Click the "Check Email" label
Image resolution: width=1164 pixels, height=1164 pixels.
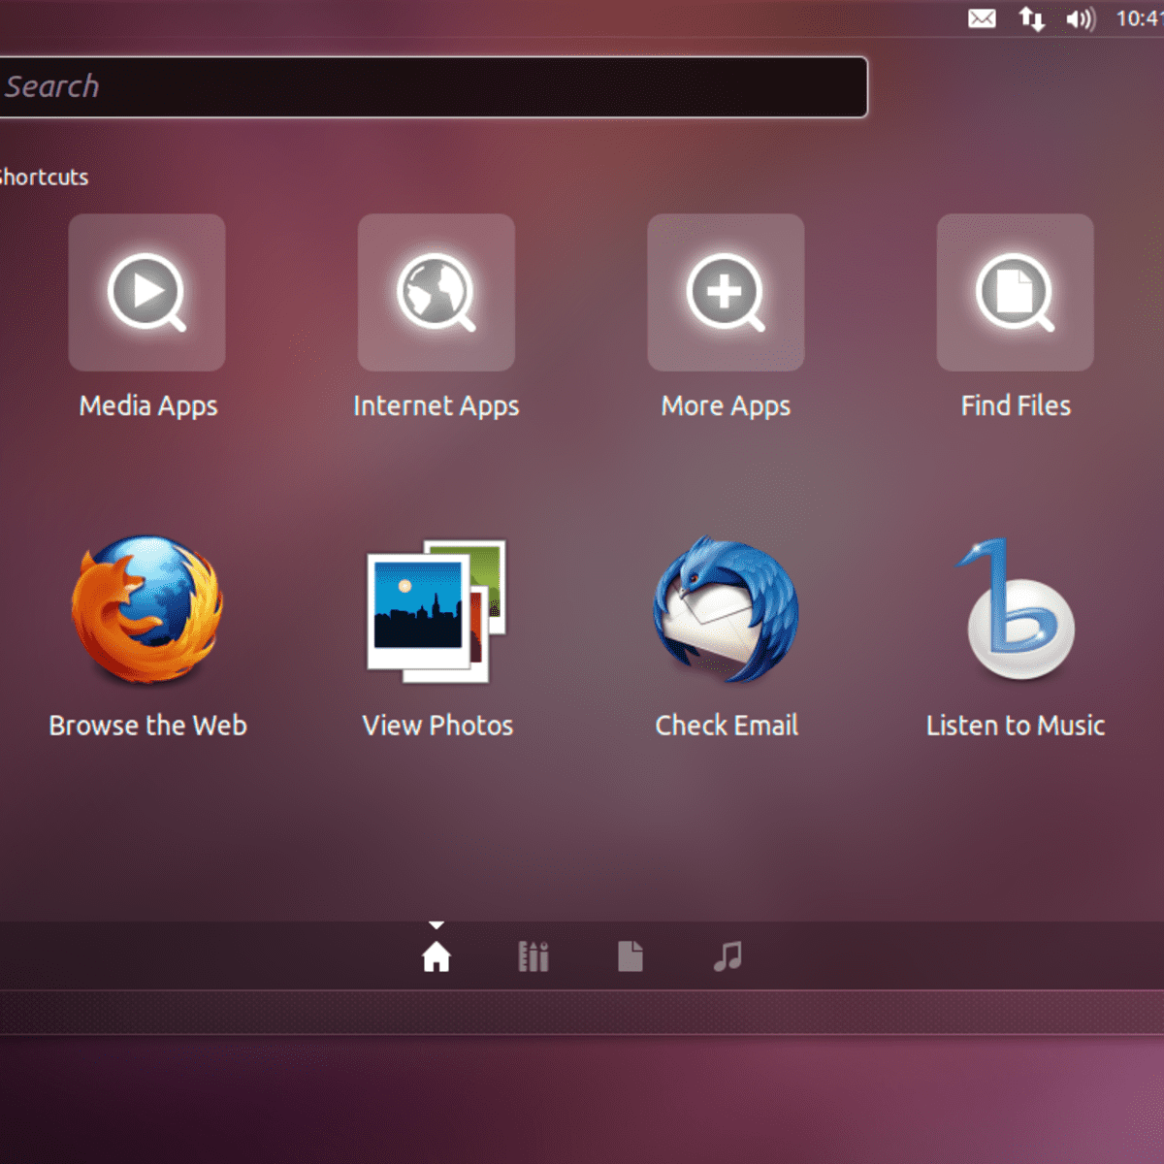(727, 726)
